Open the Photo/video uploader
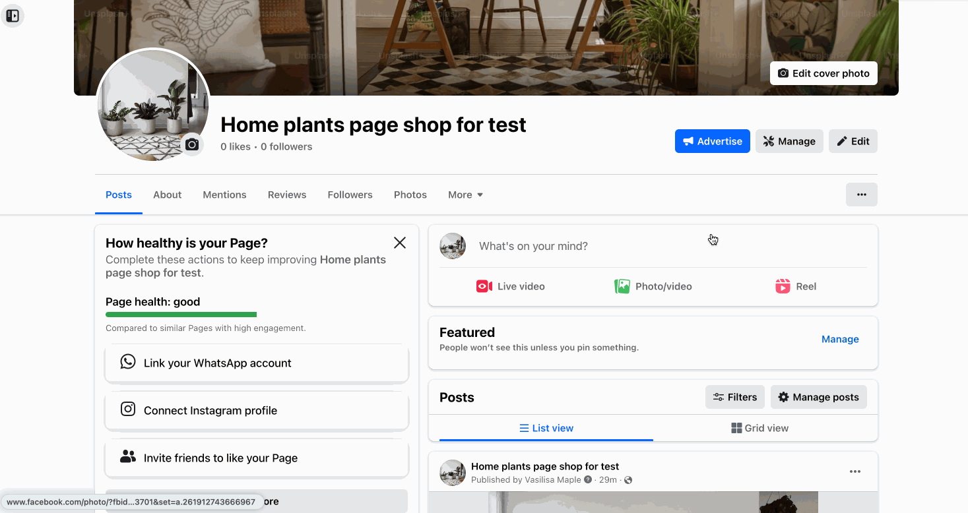Image resolution: width=968 pixels, height=513 pixels. click(653, 286)
